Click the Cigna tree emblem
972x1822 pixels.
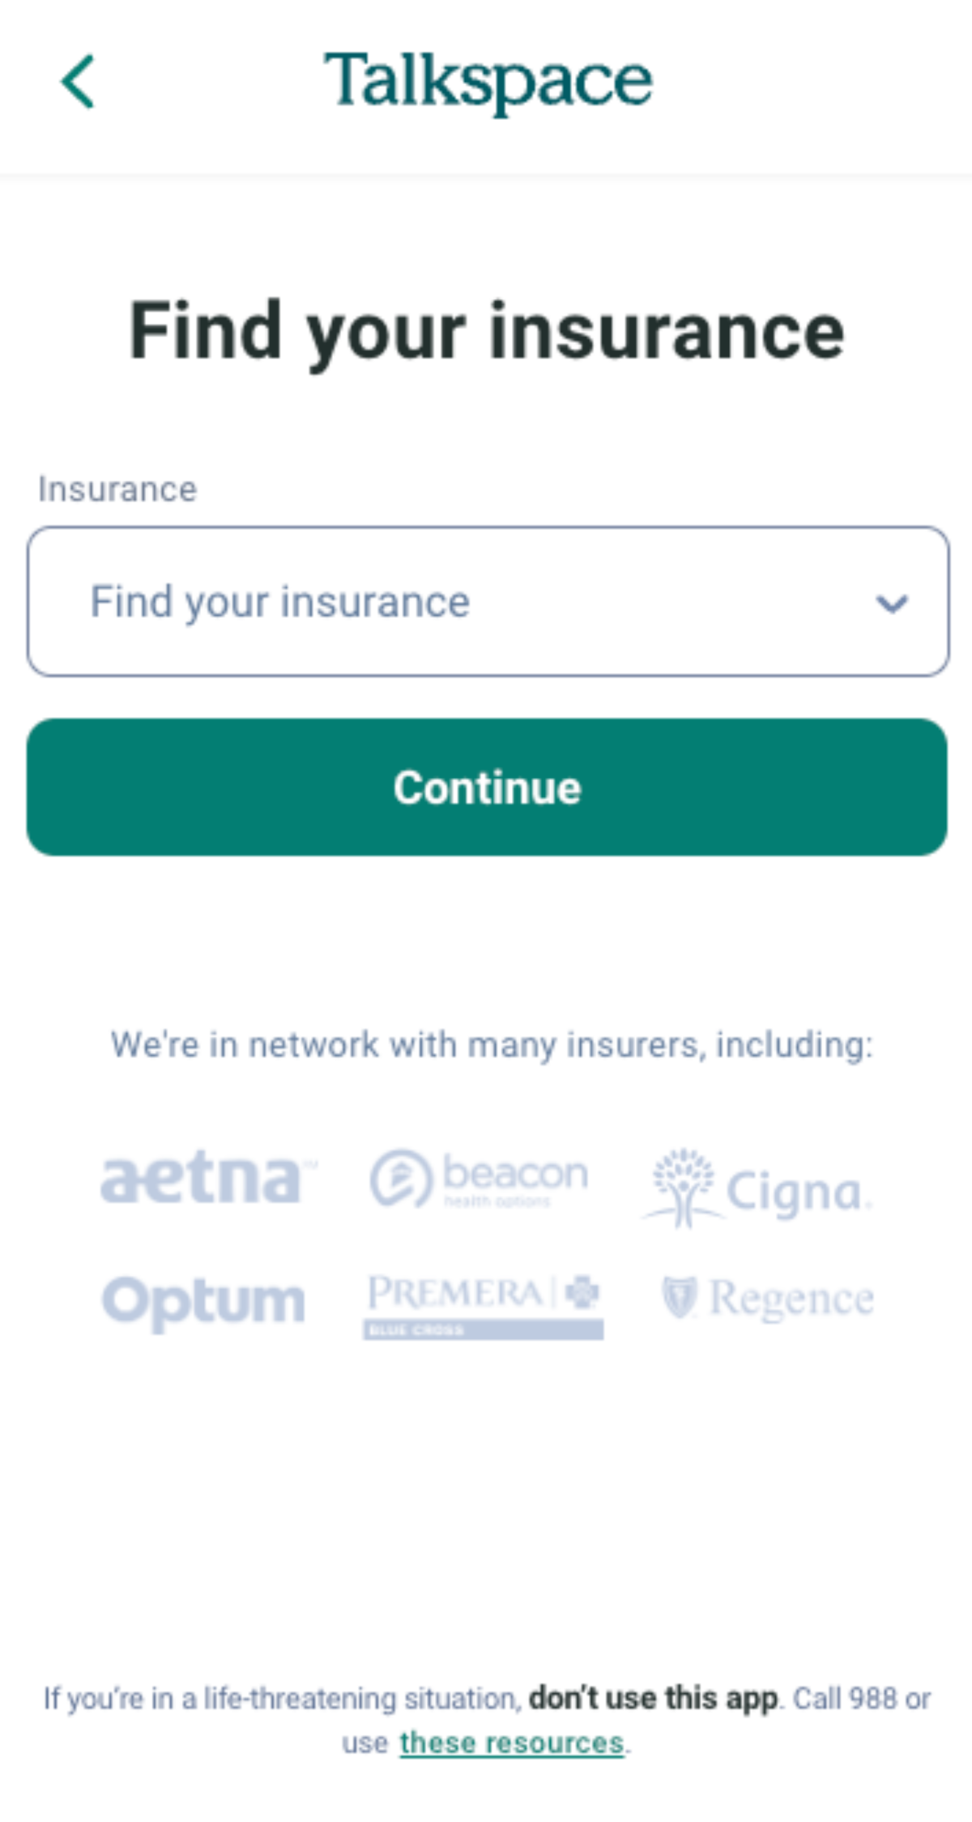[x=684, y=1186]
